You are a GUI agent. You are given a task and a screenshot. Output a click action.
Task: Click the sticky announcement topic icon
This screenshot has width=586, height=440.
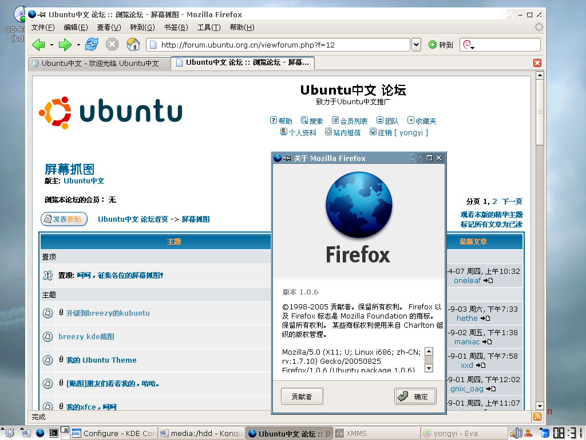[x=48, y=276]
